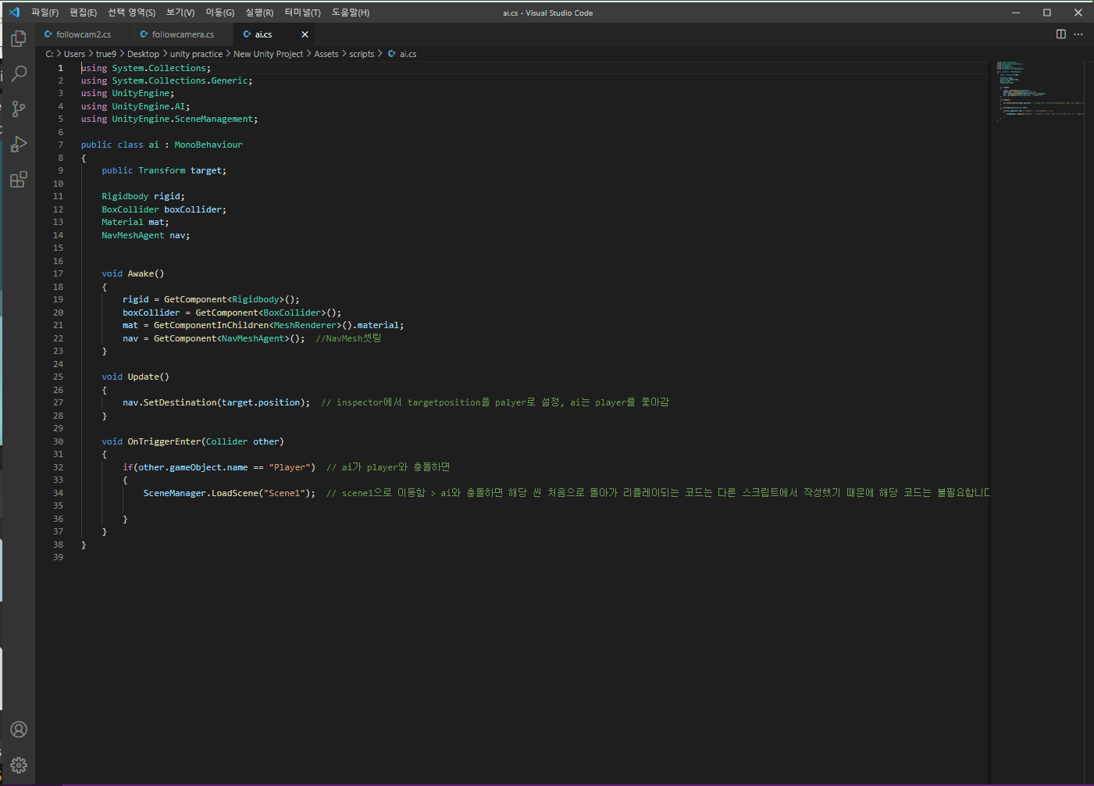Screen dimensions: 1094x786
Task: Open the editor More Actions ellipsis
Action: coord(1078,34)
